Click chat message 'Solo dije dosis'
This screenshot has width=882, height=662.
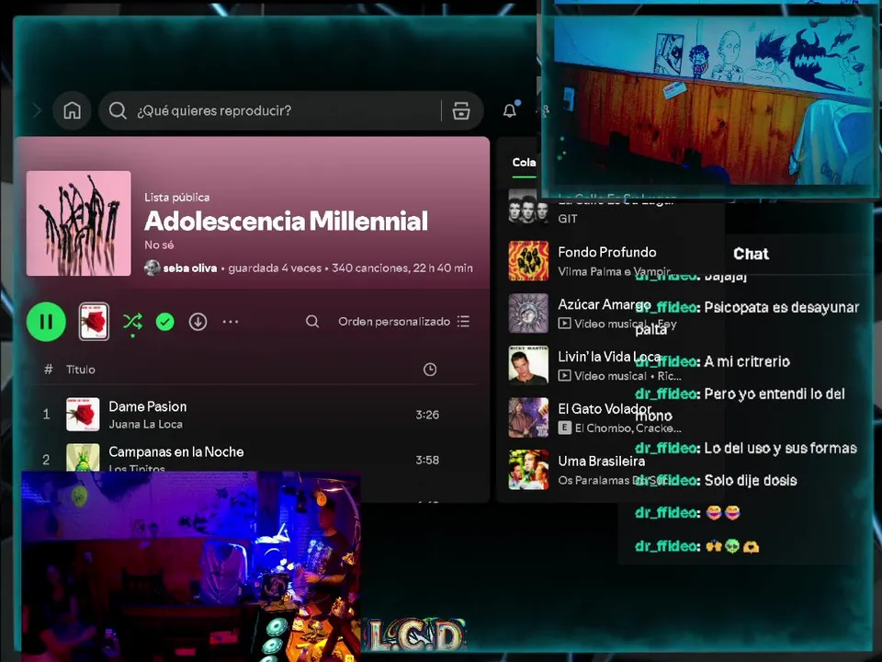point(751,480)
